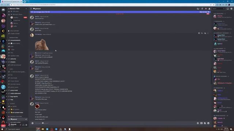
Task: Open server with blue P icon
Action: [x=3, y=87]
